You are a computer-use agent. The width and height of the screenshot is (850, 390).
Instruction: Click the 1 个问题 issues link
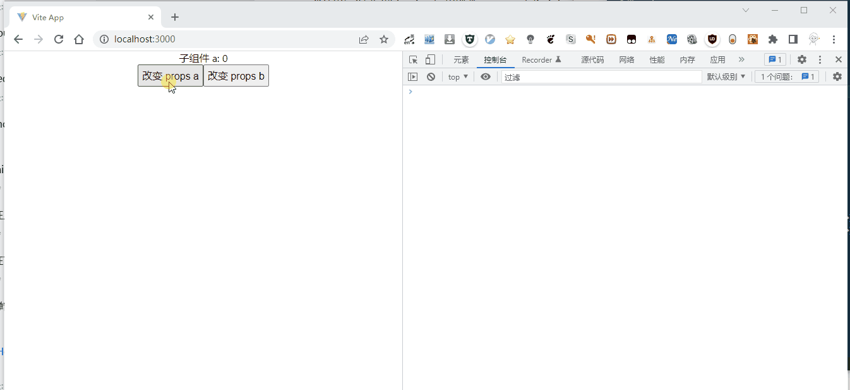tap(787, 76)
